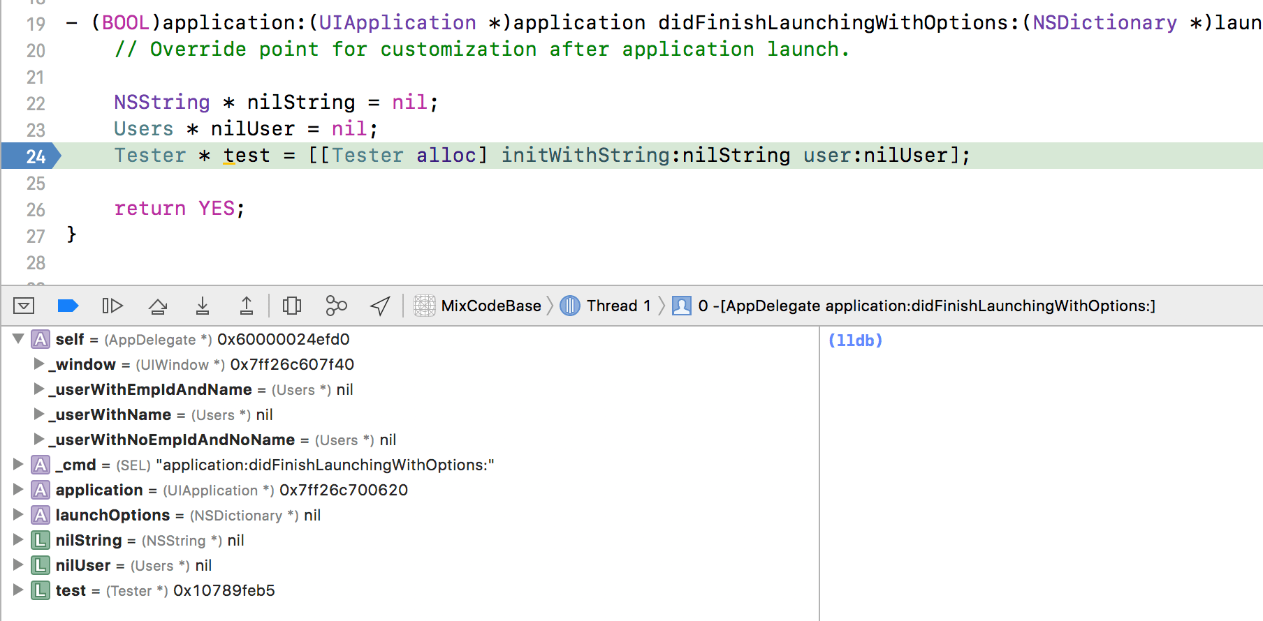Click the argument icon beside self
Viewport: 1263px width, 621px height.
(41, 339)
